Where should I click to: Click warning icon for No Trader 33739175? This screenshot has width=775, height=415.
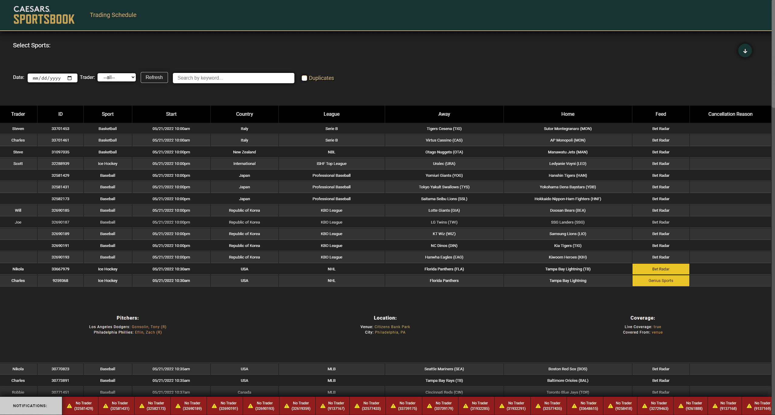393,406
